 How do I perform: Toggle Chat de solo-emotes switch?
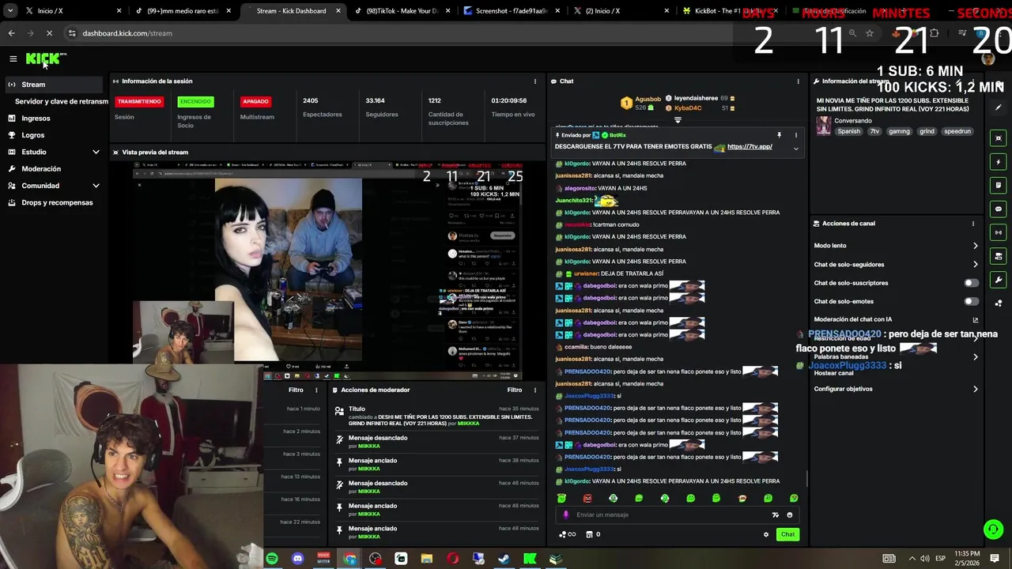tap(971, 301)
